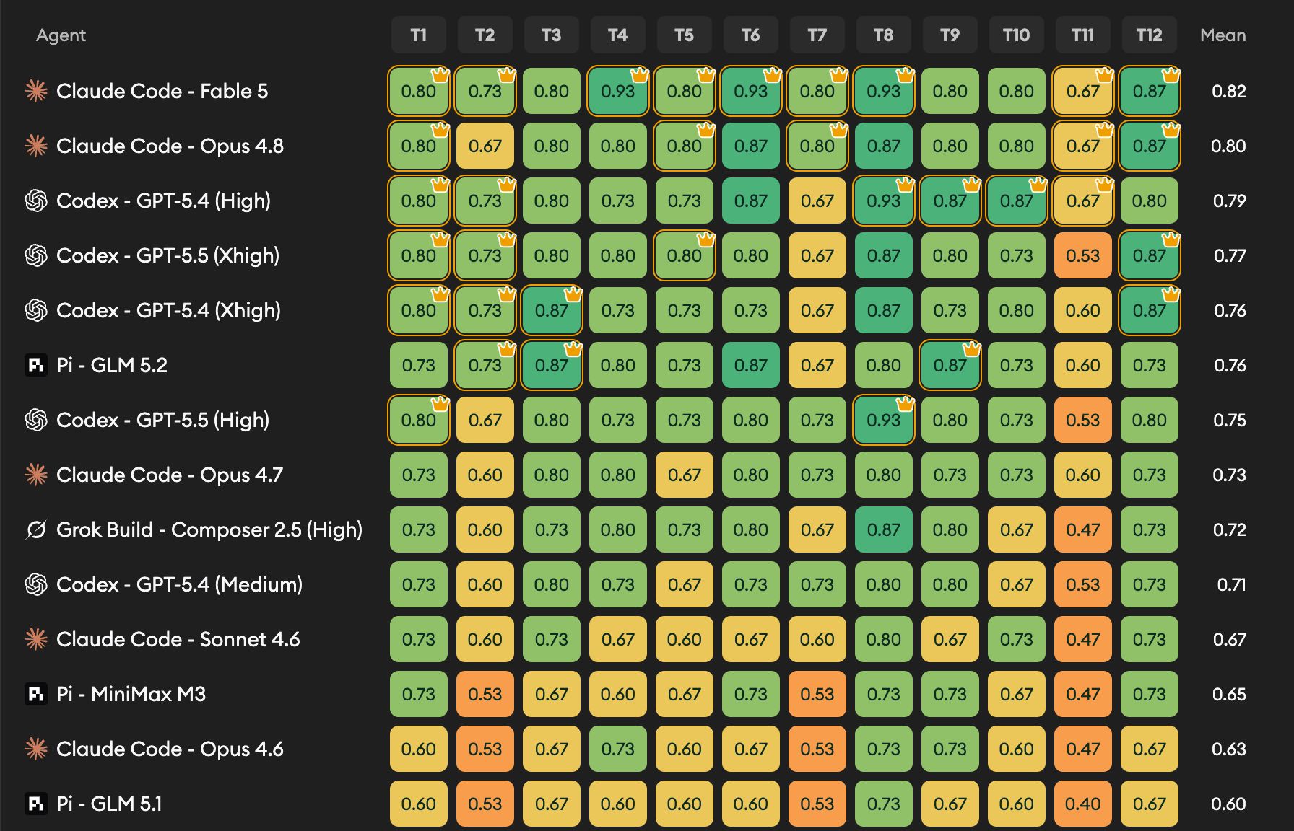The width and height of the screenshot is (1294, 831).
Task: Click the crown on Fable 5 T6 cell
Action: (773, 74)
